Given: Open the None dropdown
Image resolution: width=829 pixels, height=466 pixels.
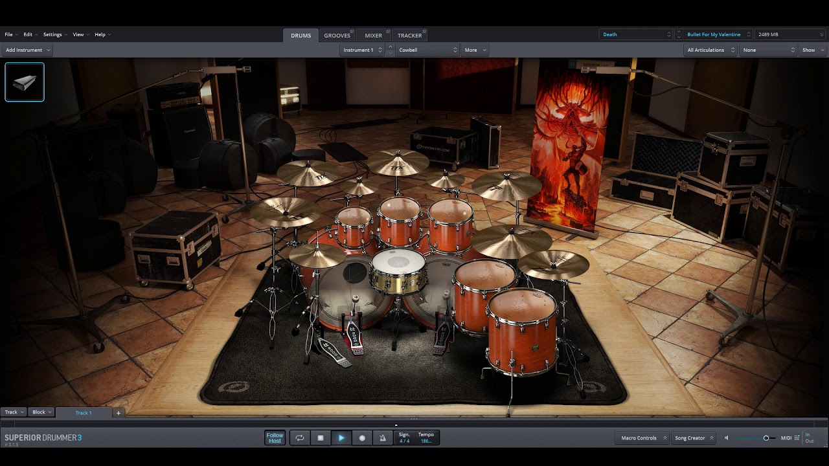Looking at the screenshot, I should tap(768, 50).
